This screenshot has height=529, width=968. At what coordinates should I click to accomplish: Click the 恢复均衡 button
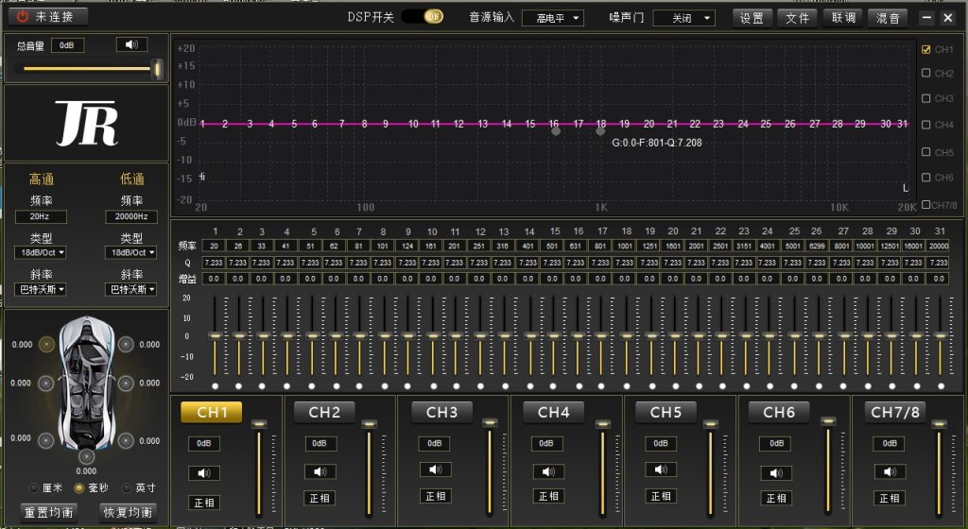[128, 512]
